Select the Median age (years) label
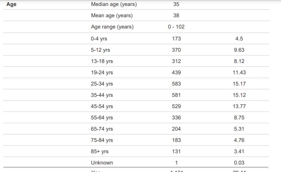The width and height of the screenshot is (281, 172). point(114,4)
